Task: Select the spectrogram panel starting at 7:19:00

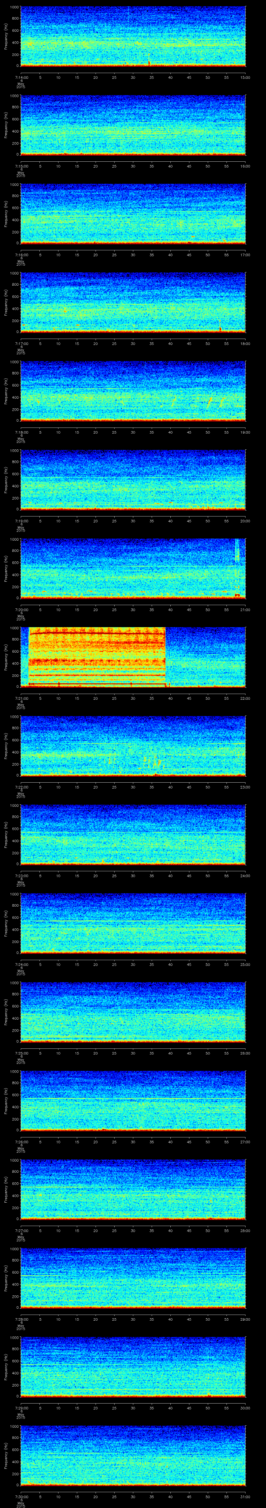Action: [133, 480]
